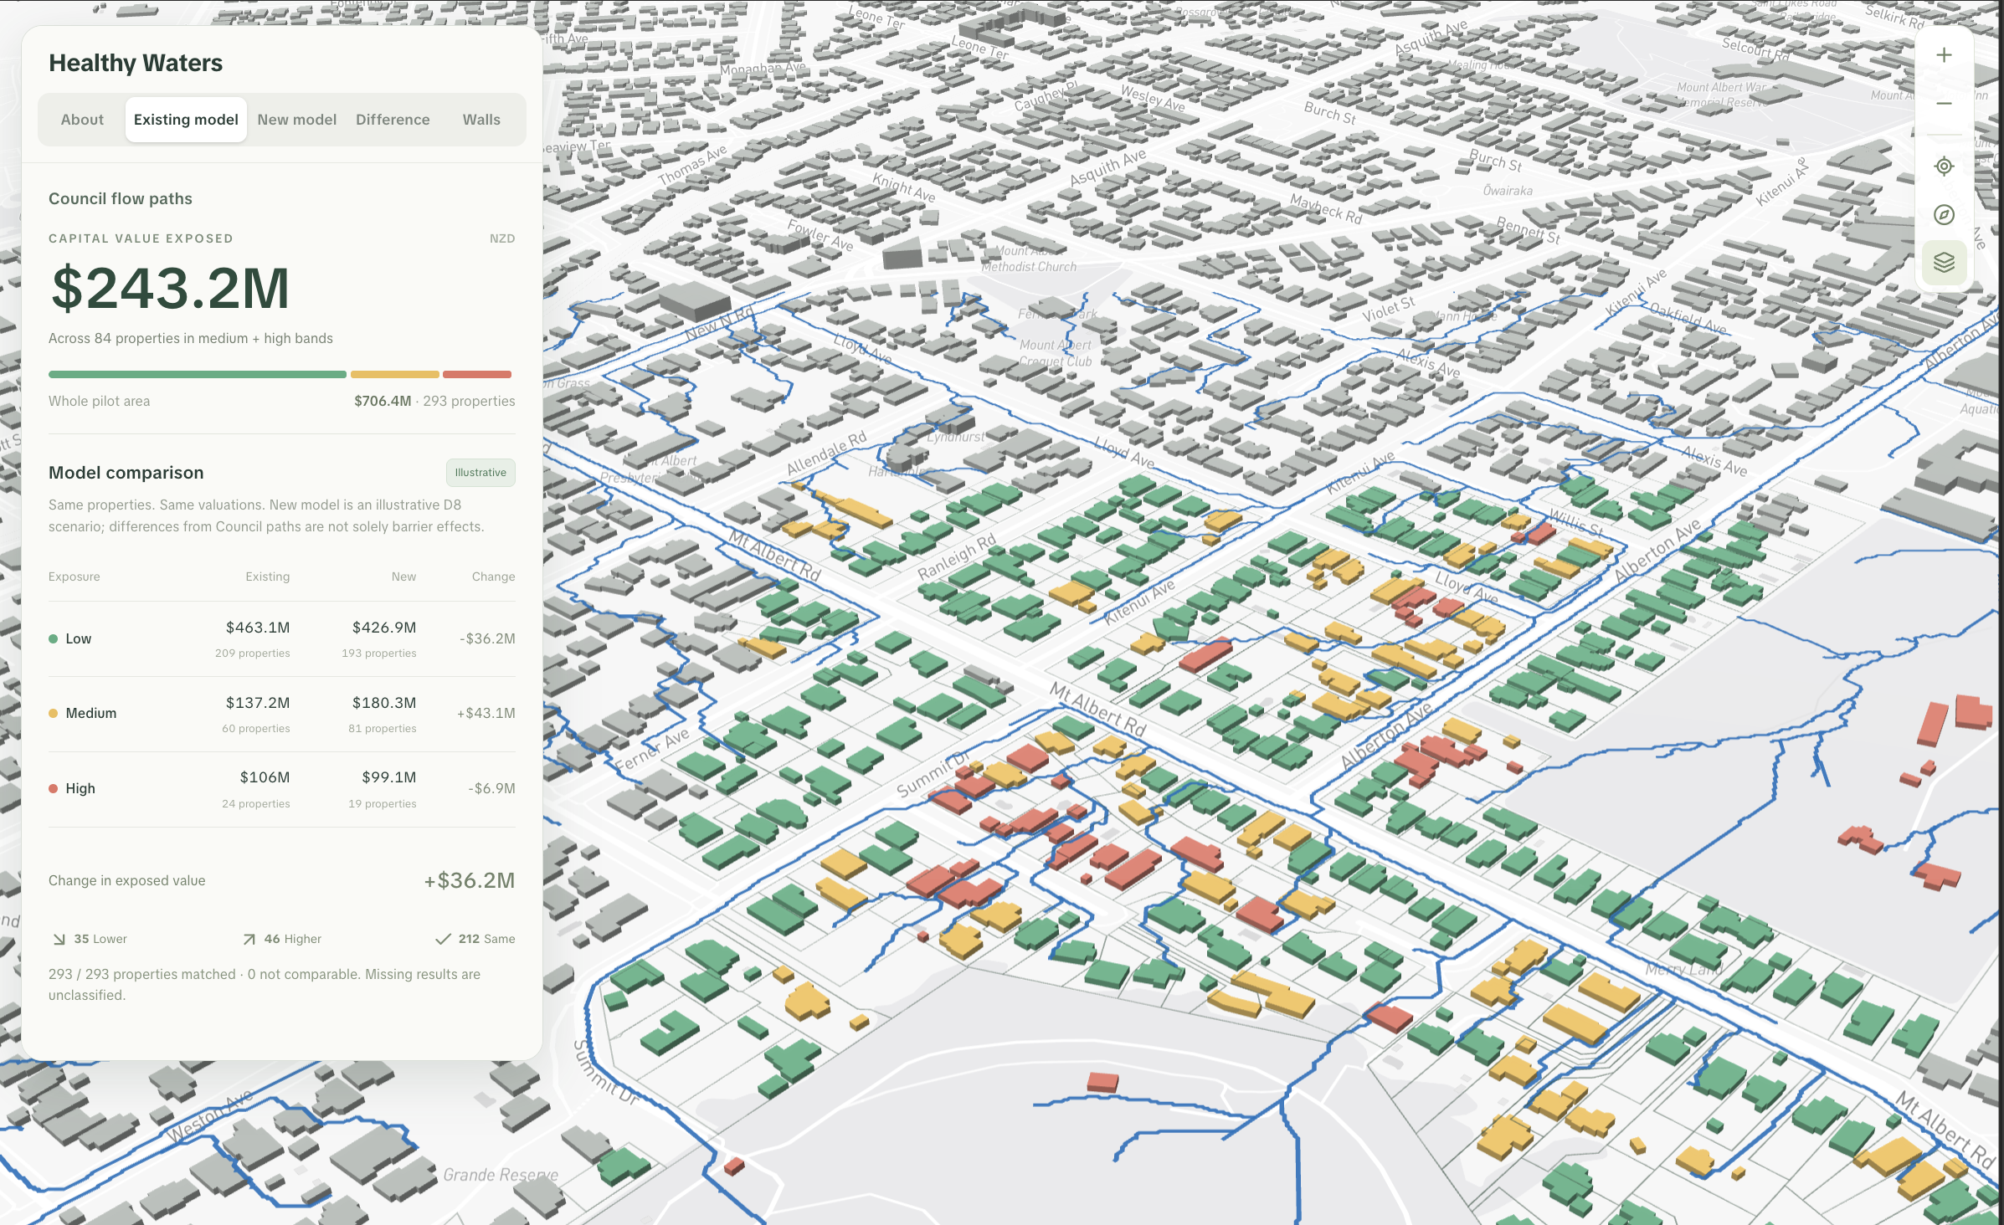Screen dimensions: 2004x1225
Task: Click the yellow medium-exposure bar segment
Action: pyautogui.click(x=394, y=374)
